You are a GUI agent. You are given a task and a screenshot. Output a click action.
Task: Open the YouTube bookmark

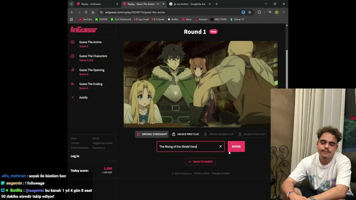coord(85,19)
